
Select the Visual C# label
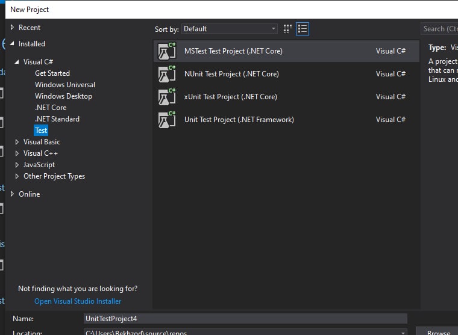[x=38, y=62]
